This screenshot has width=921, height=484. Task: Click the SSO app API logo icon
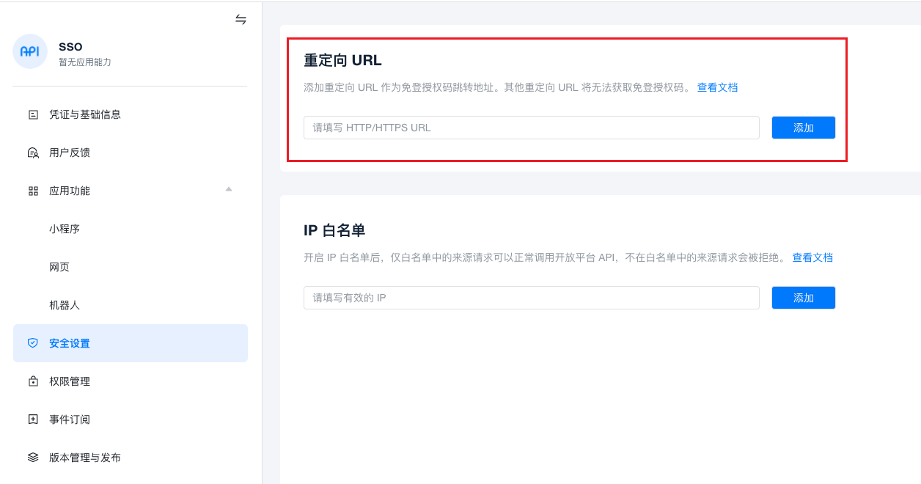(x=30, y=51)
